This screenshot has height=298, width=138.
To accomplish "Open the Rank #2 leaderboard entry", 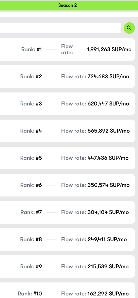I will (67, 77).
